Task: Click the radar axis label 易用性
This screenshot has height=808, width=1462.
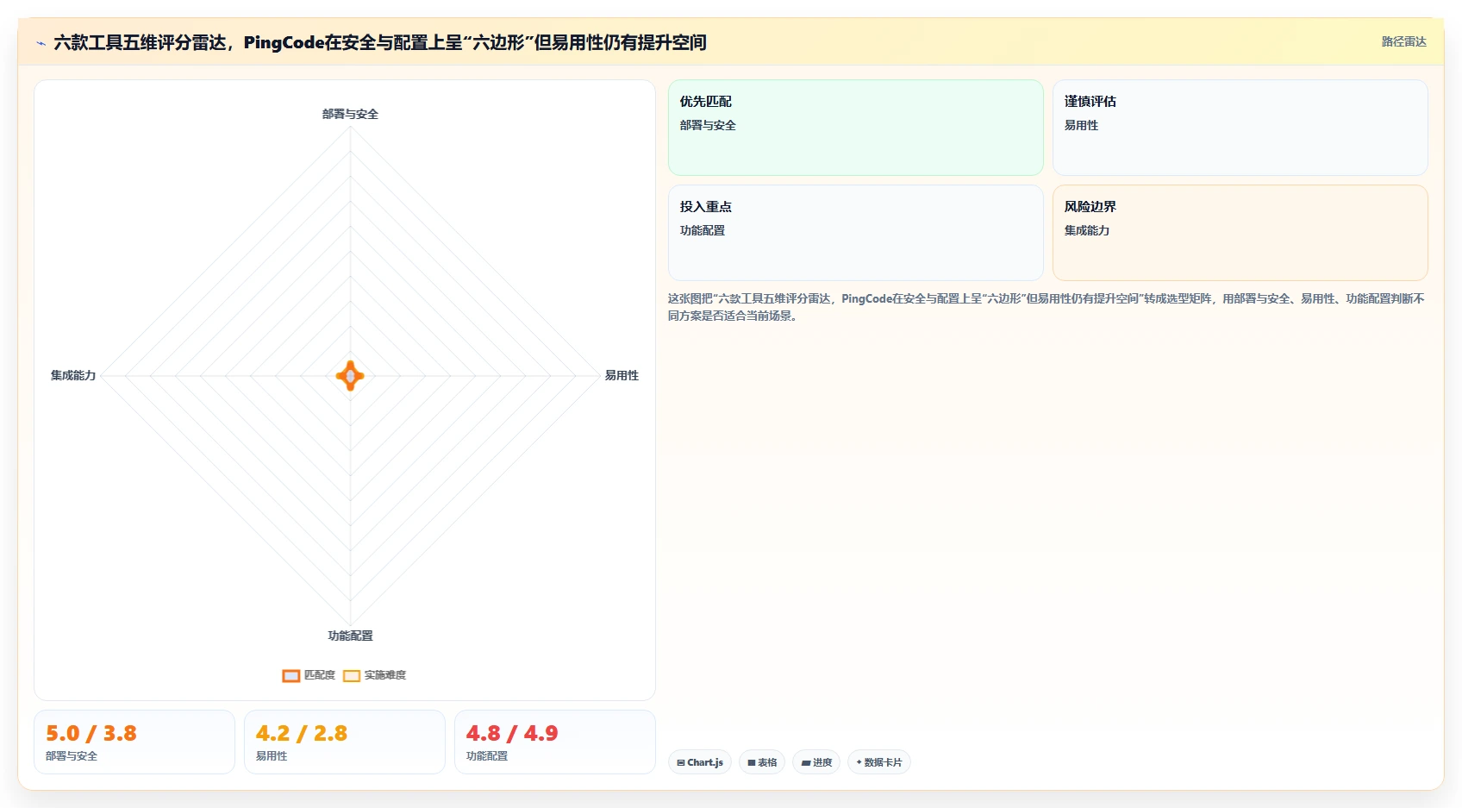Action: point(622,375)
